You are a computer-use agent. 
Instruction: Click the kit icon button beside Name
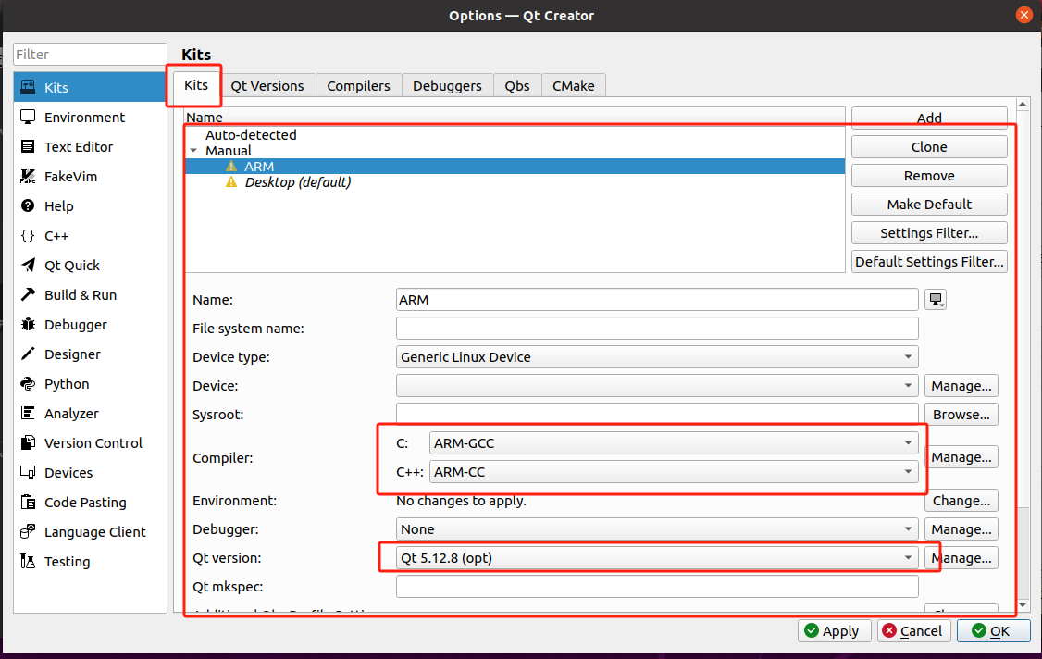pyautogui.click(x=936, y=300)
